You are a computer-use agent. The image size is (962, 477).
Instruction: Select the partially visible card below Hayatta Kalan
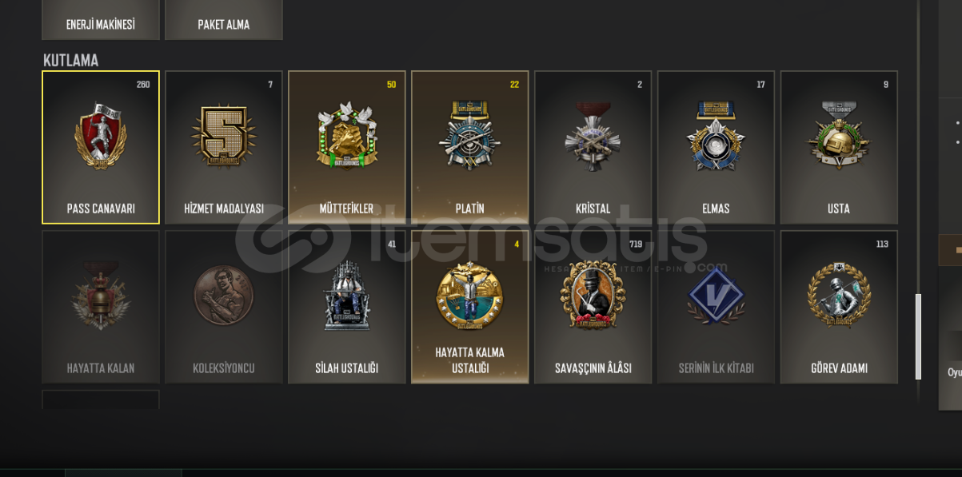pos(101,399)
